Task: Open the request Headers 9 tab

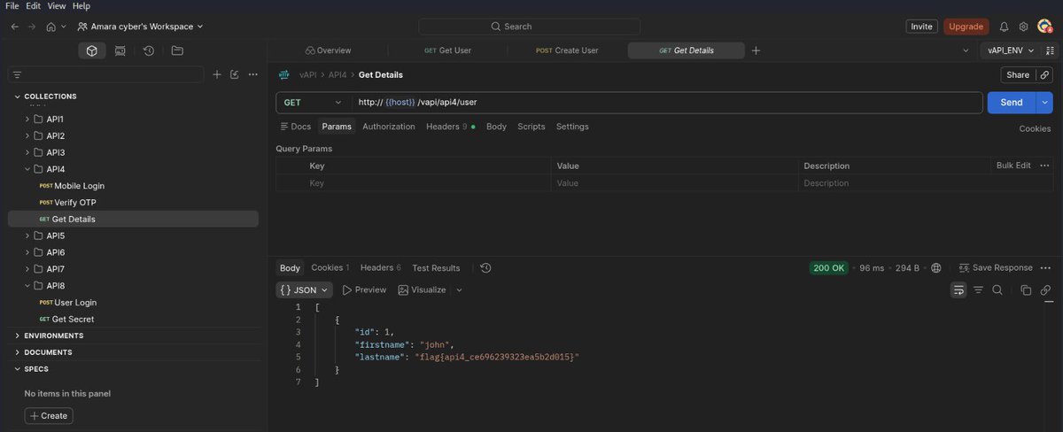Action: tap(450, 127)
